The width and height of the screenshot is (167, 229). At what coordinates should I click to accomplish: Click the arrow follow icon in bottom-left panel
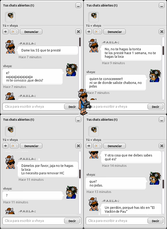6,146
